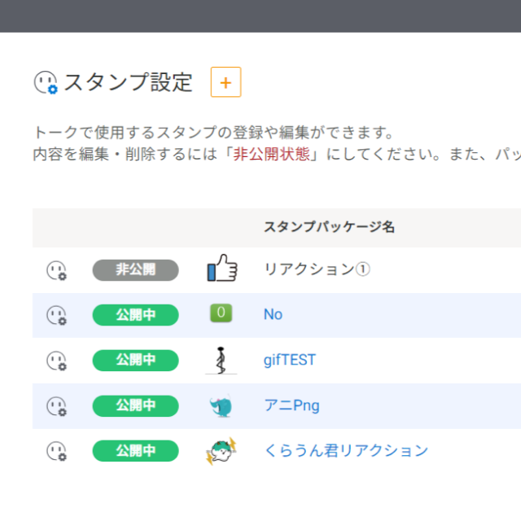Viewport: 521px width, 521px height.
Task: Click the teal creature アニPng thumbnail
Action: [x=221, y=405]
